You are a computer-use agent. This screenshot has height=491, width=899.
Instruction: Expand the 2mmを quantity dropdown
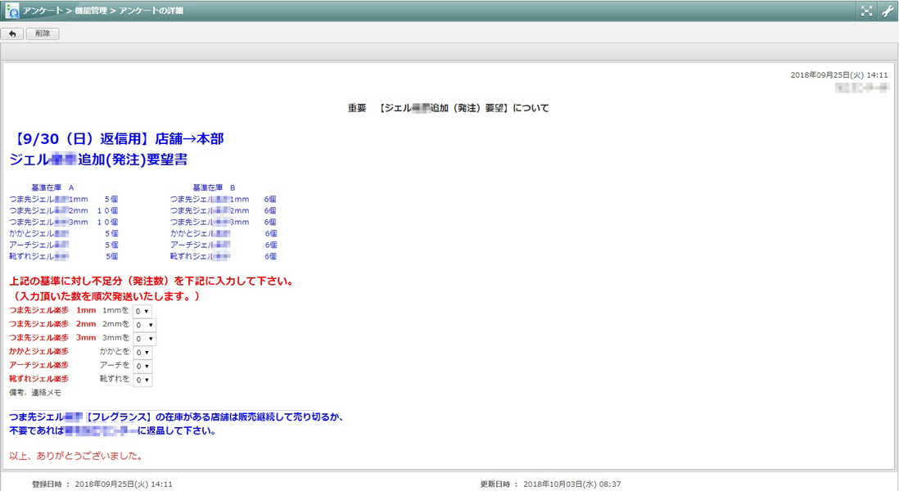(144, 325)
